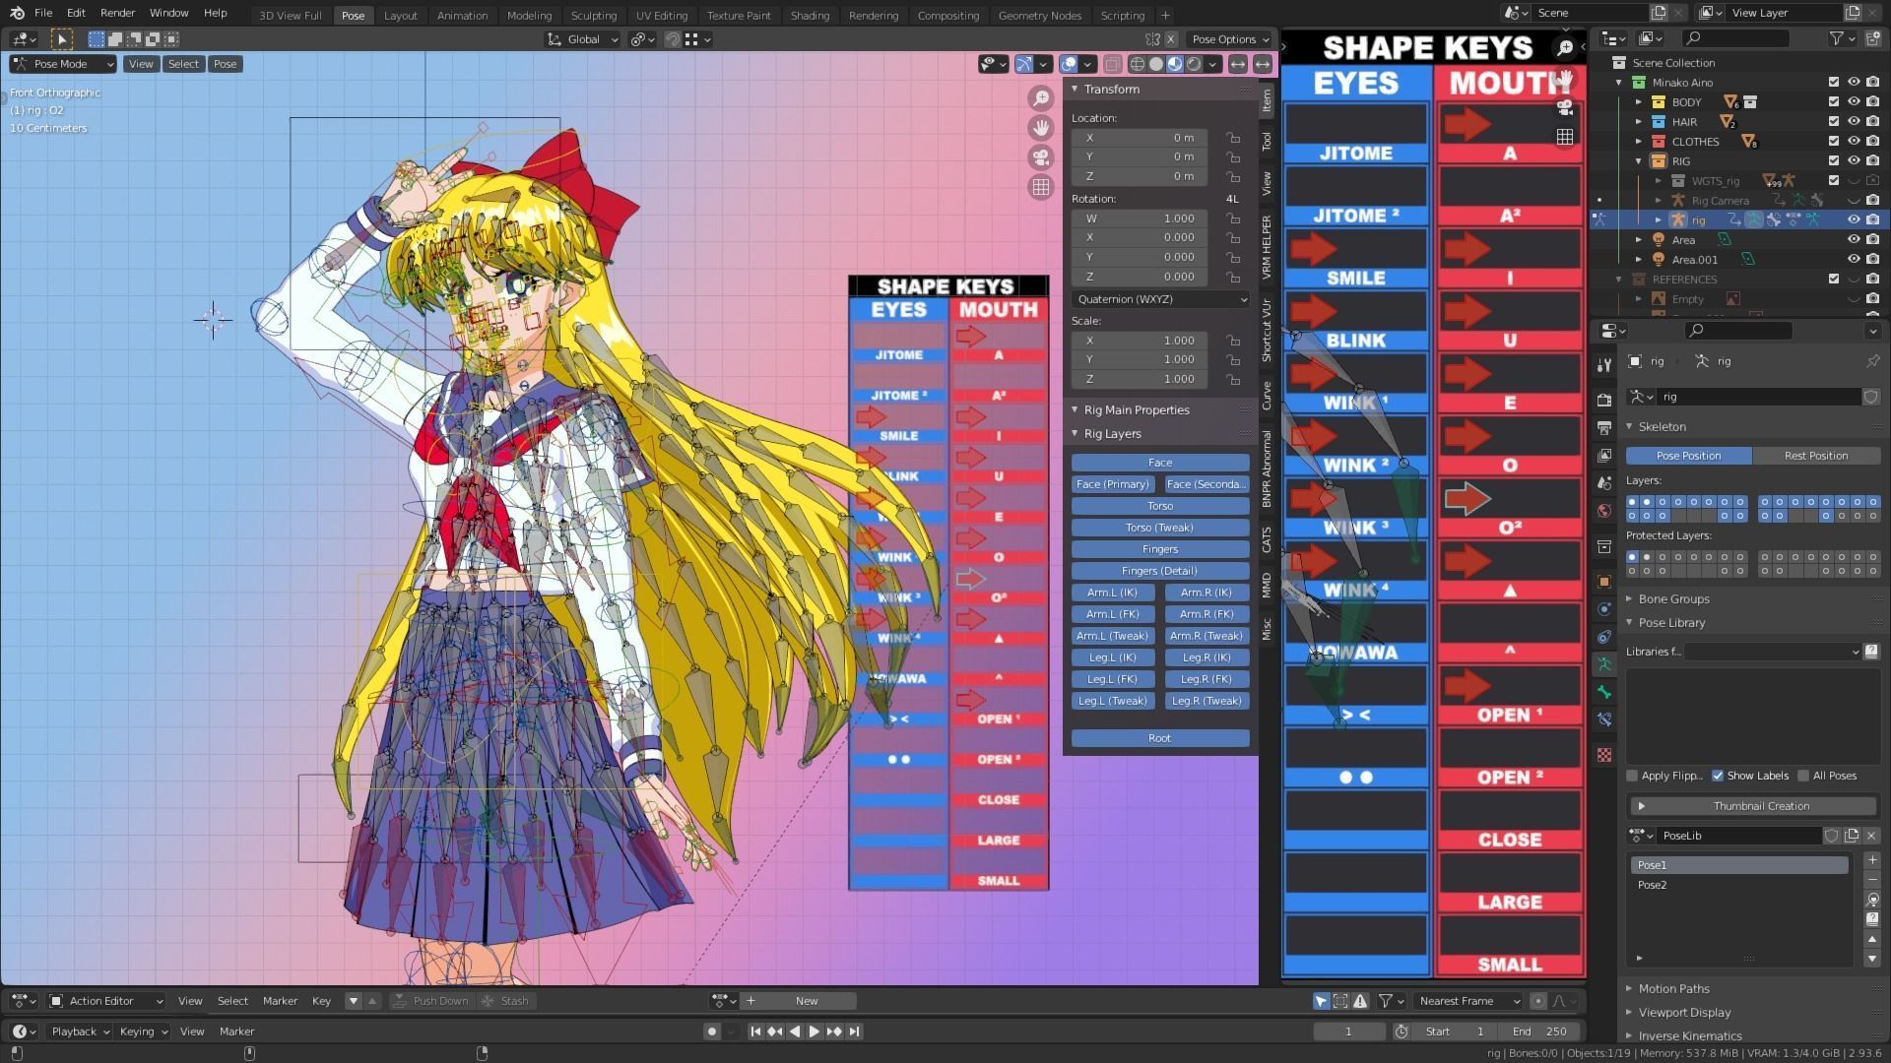The image size is (1891, 1063).
Task: Open the World properties tab icon
Action: (x=1604, y=511)
